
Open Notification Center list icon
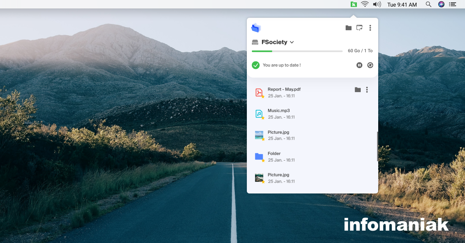(452, 4)
